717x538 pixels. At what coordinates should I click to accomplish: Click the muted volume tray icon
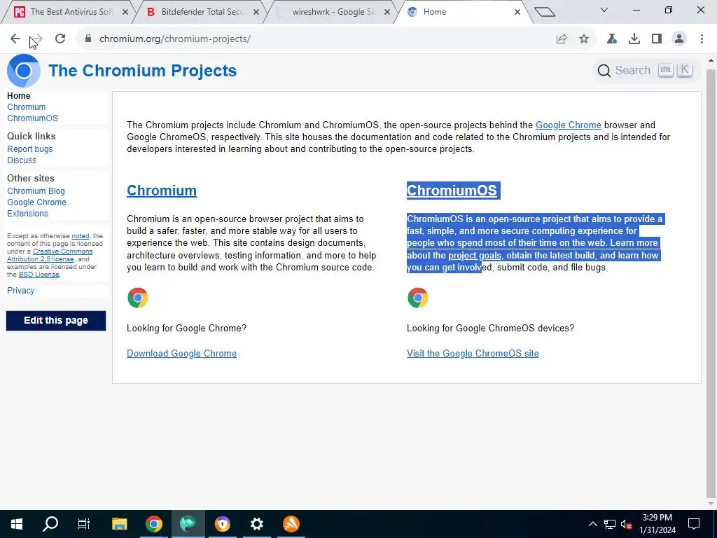tap(626, 524)
